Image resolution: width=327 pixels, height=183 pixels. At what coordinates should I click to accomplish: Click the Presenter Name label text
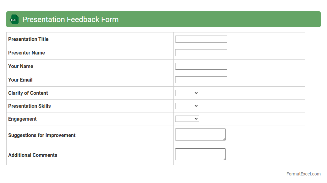pos(26,53)
